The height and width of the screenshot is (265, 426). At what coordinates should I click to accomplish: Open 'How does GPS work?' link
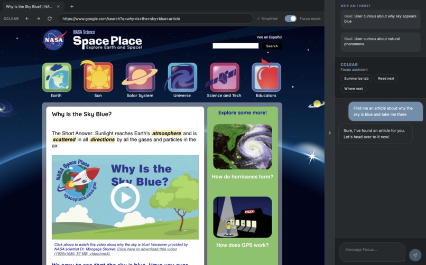pyautogui.click(x=243, y=245)
